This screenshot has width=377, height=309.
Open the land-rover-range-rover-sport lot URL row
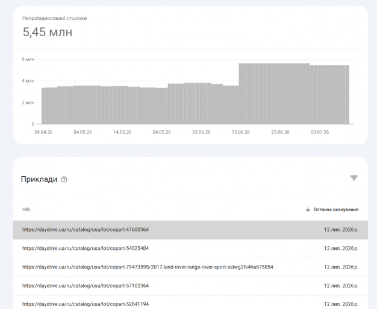(x=190, y=267)
